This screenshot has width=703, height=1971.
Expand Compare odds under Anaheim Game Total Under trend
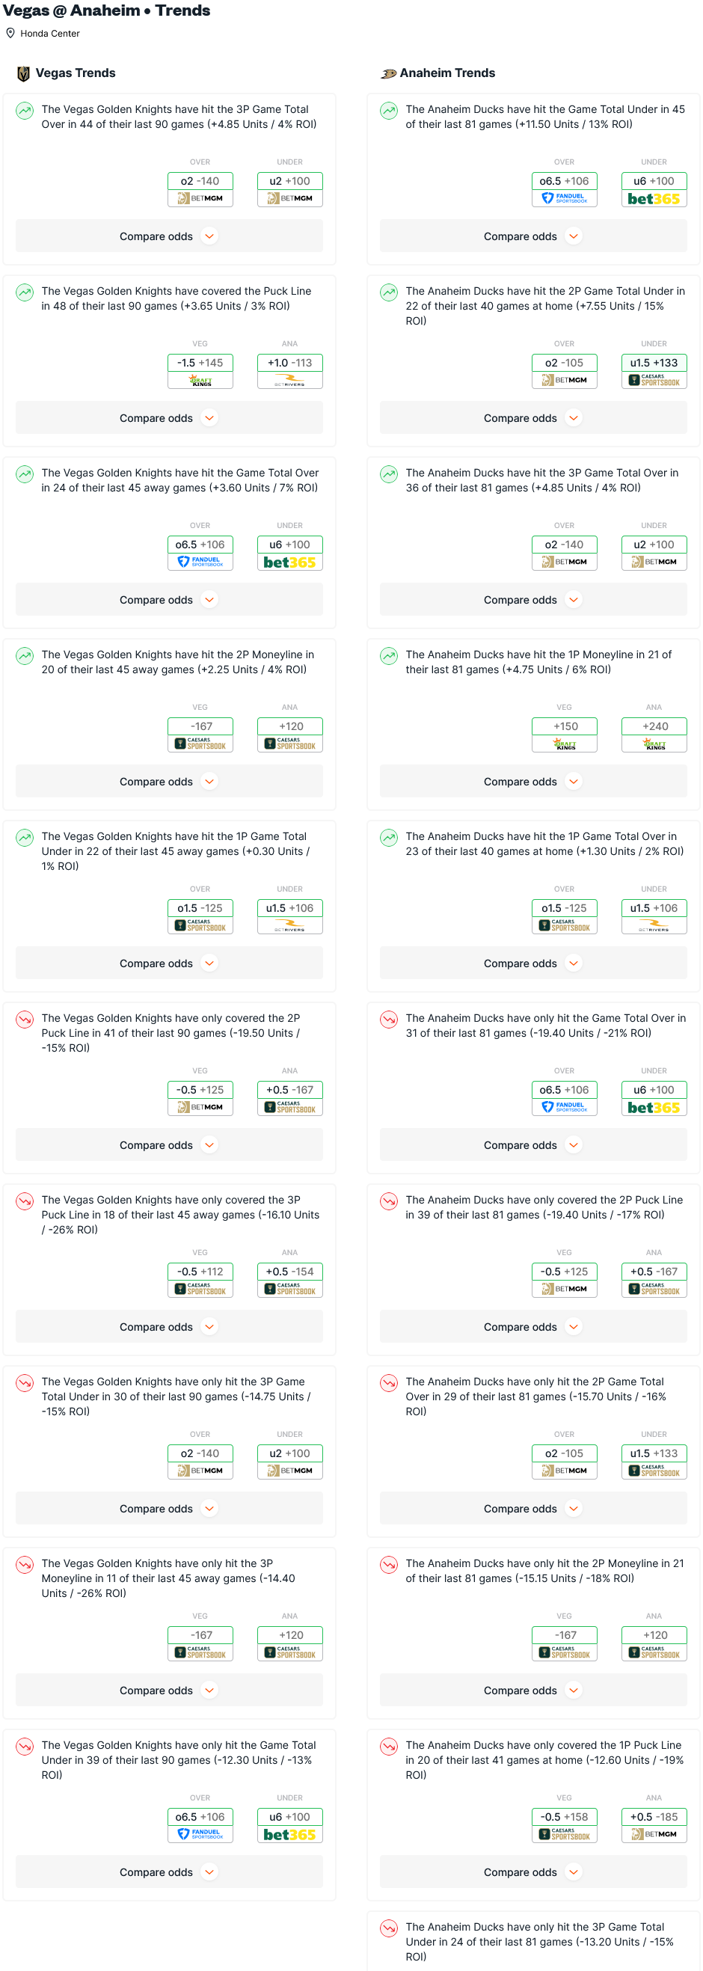click(x=533, y=236)
